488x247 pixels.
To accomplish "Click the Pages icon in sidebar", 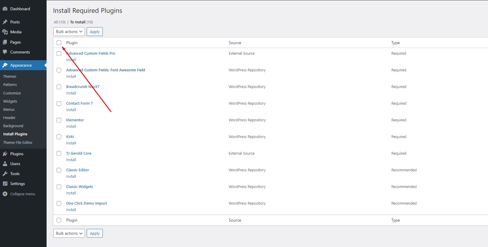I will (x=5, y=42).
